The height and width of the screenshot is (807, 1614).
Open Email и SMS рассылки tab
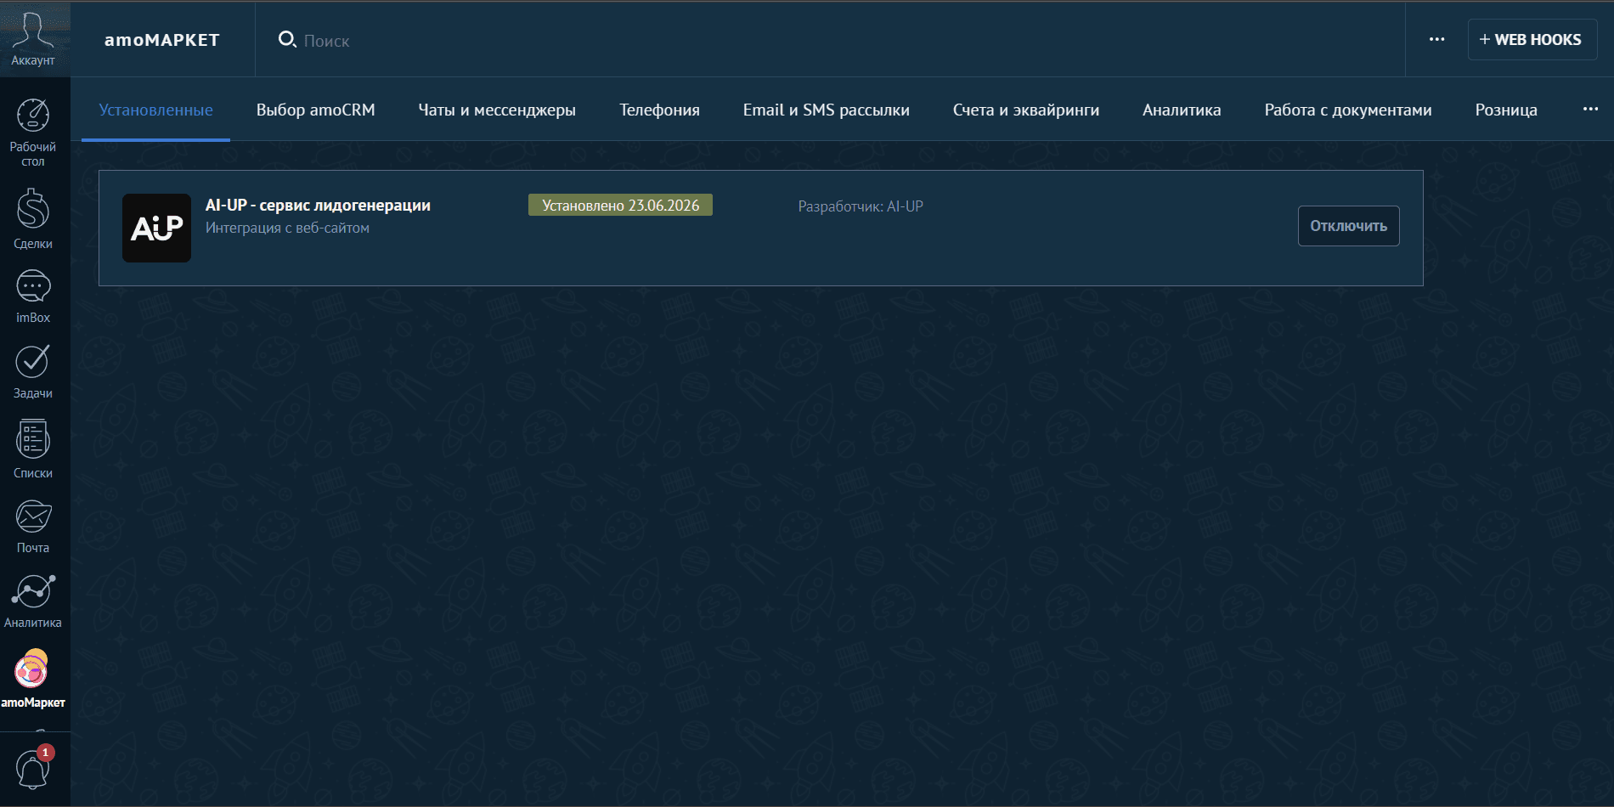tap(826, 110)
